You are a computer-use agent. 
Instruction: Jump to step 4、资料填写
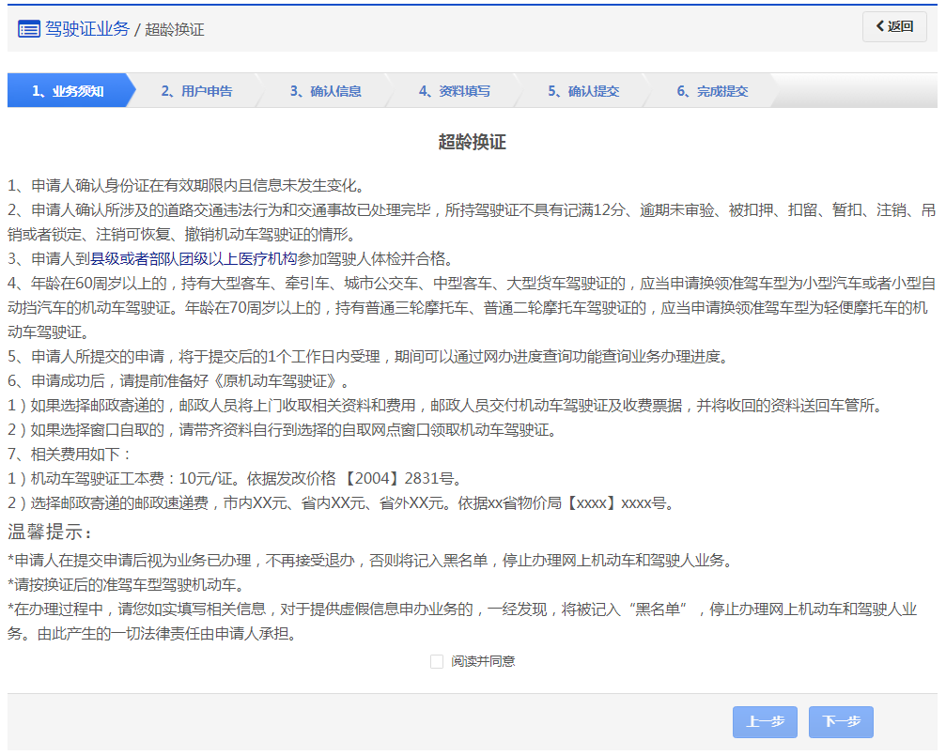coord(455,91)
